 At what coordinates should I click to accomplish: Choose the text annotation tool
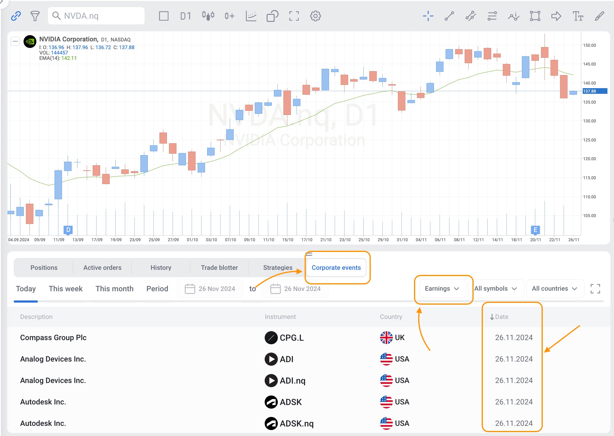(578, 16)
